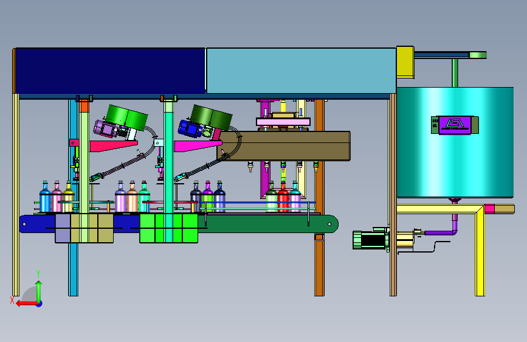Select the olive block under first station

tap(92, 228)
